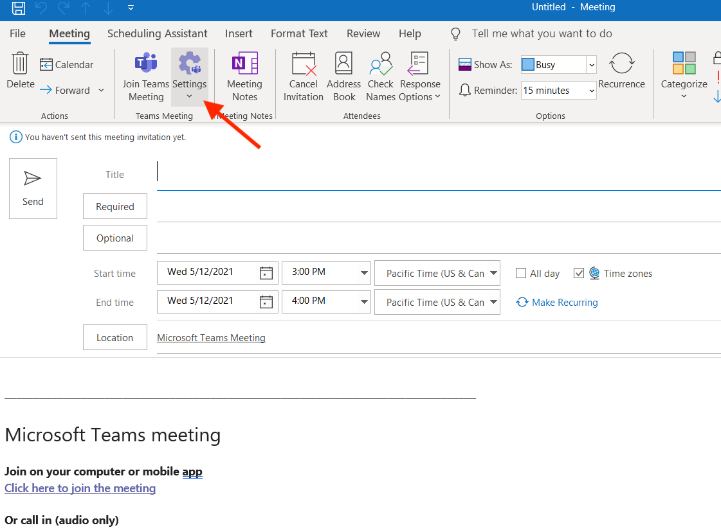The height and width of the screenshot is (530, 721).
Task: Open the Review ribbon tab
Action: pyautogui.click(x=363, y=33)
